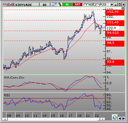Click date 22 on the time axis
The image size is (128, 123).
pos(97,116)
